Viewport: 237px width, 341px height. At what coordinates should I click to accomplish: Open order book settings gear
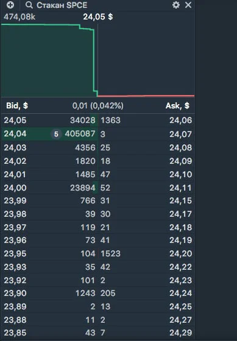coord(176,5)
